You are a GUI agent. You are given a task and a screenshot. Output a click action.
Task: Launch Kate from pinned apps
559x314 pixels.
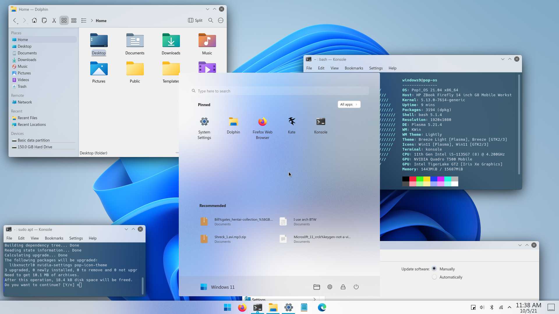291,126
